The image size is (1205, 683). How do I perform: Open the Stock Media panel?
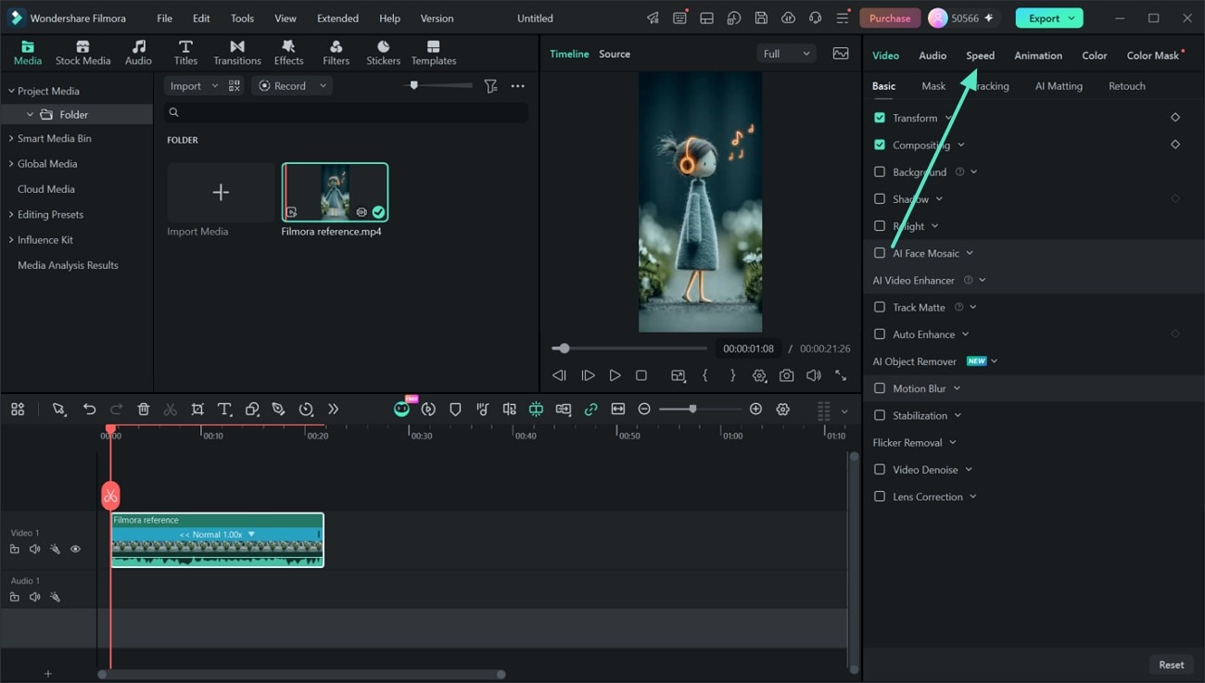tap(82, 53)
